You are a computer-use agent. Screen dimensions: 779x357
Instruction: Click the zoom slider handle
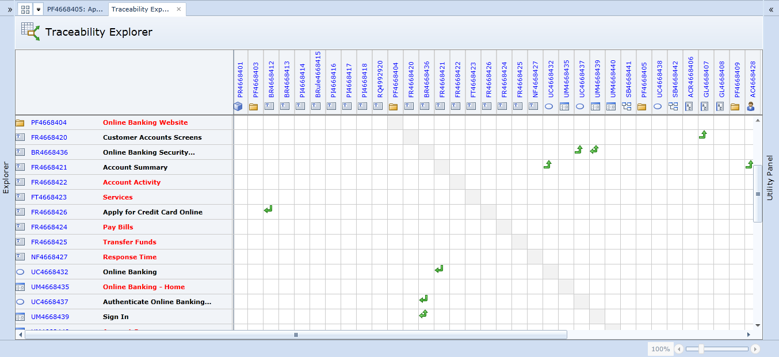pos(701,349)
